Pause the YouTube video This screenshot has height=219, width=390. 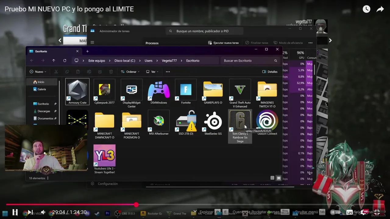[x=15, y=212]
